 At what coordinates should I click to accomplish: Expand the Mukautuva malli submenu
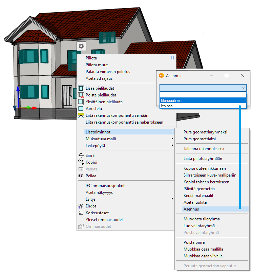(x=129, y=139)
